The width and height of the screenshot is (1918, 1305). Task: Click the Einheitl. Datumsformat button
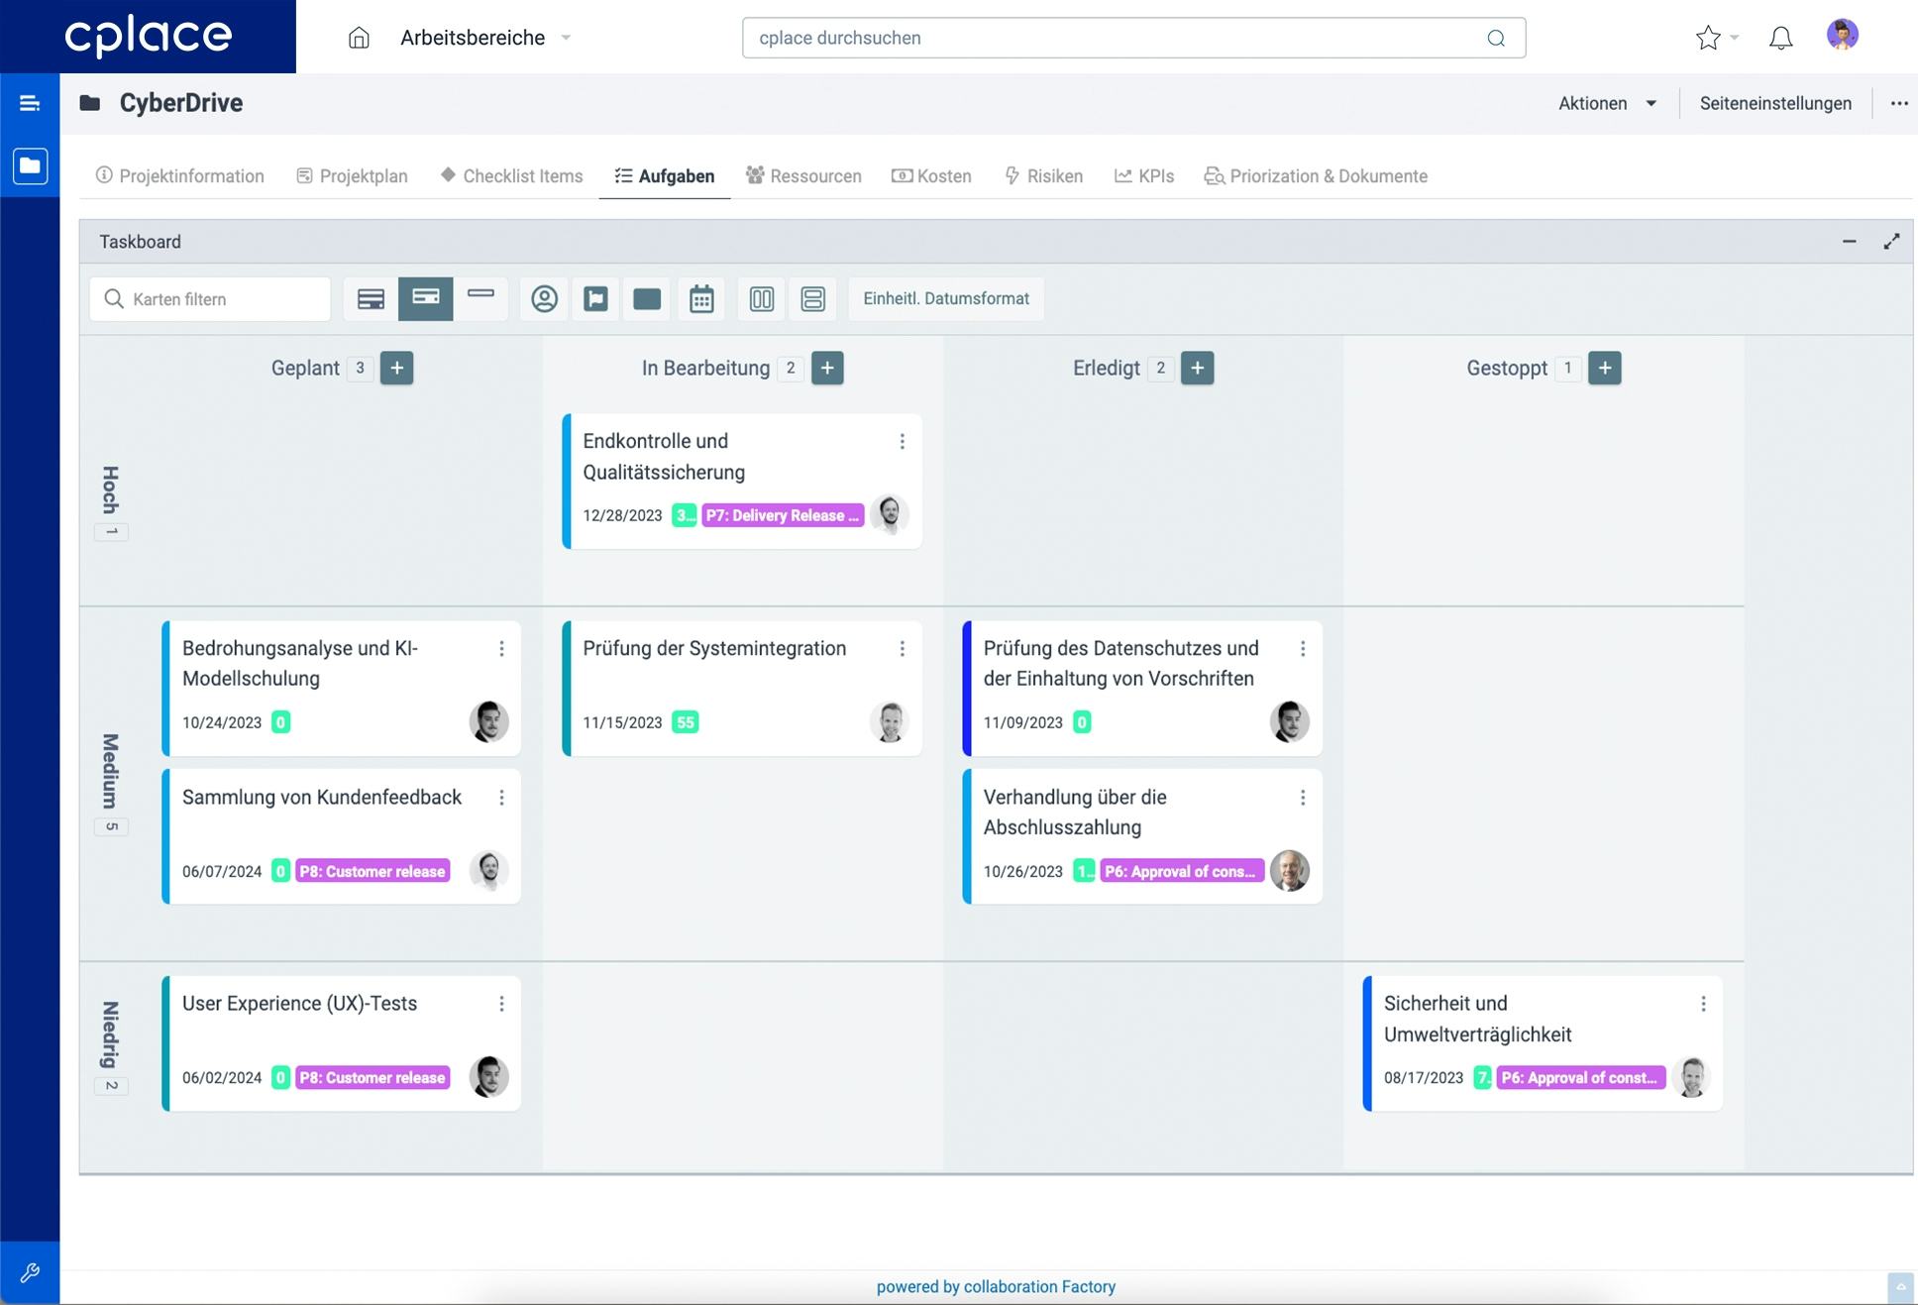coord(945,298)
